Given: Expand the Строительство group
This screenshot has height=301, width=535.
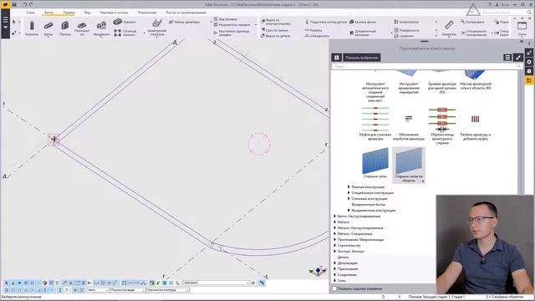Looking at the screenshot, I should 334,245.
